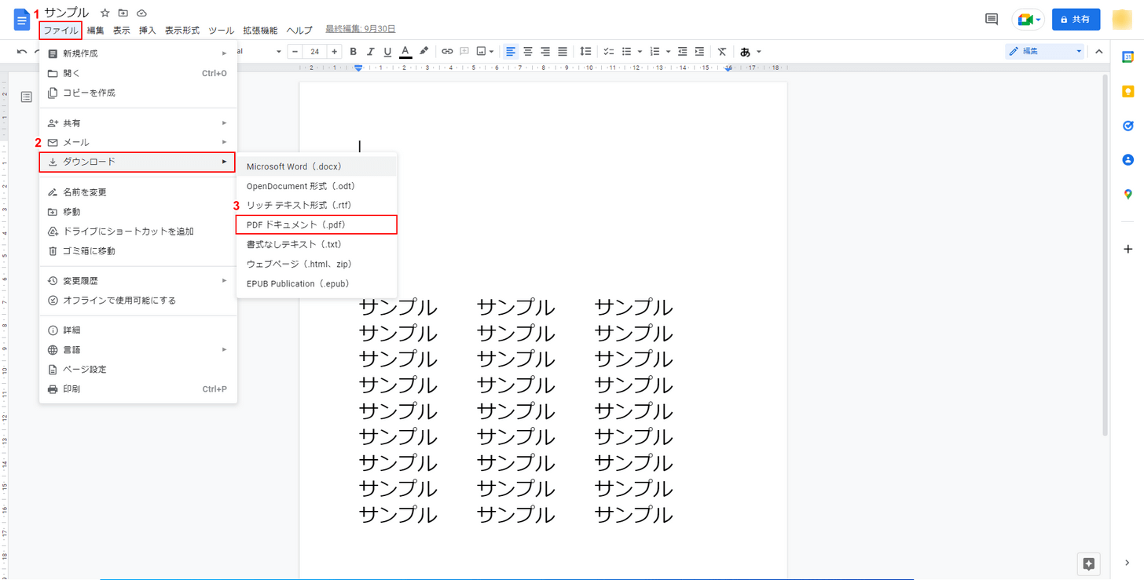Insert a checklist
Viewport: 1144px width, 580px height.
609,52
